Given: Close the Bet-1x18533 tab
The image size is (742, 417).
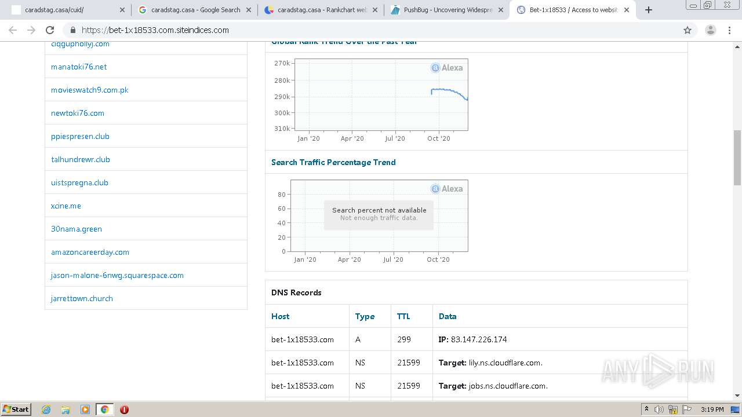Looking at the screenshot, I should [x=627, y=10].
